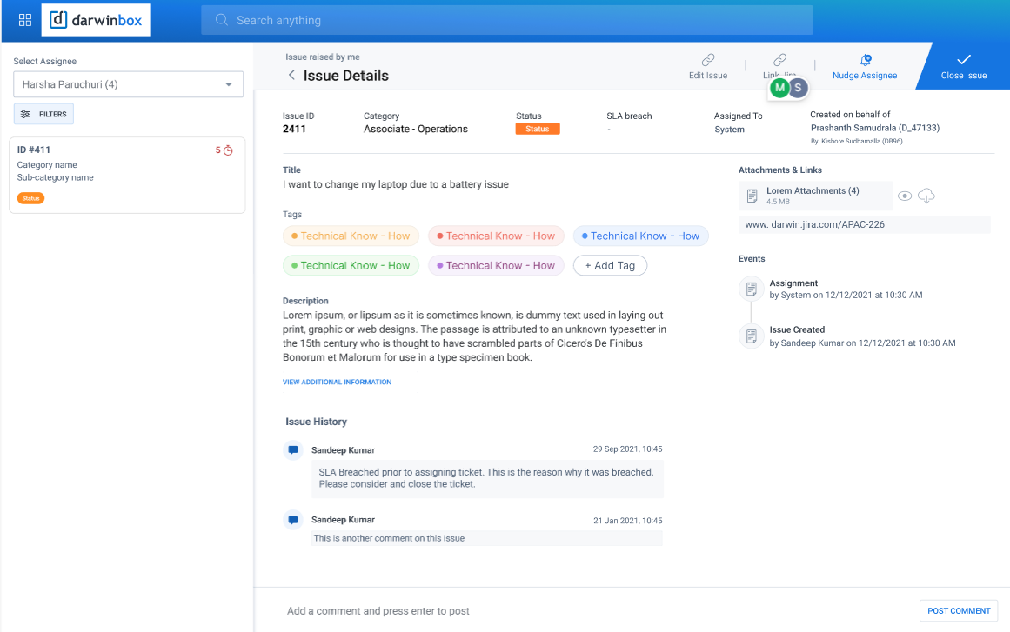Open the Assignment event document icon
This screenshot has height=632, width=1010.
point(750,289)
